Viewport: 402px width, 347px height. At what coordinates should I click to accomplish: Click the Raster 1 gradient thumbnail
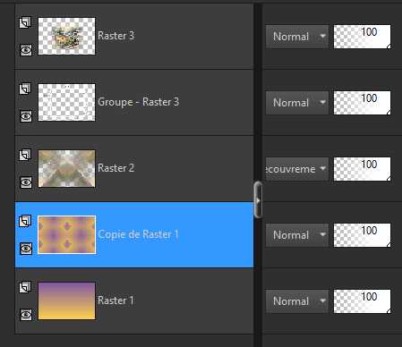point(66,300)
